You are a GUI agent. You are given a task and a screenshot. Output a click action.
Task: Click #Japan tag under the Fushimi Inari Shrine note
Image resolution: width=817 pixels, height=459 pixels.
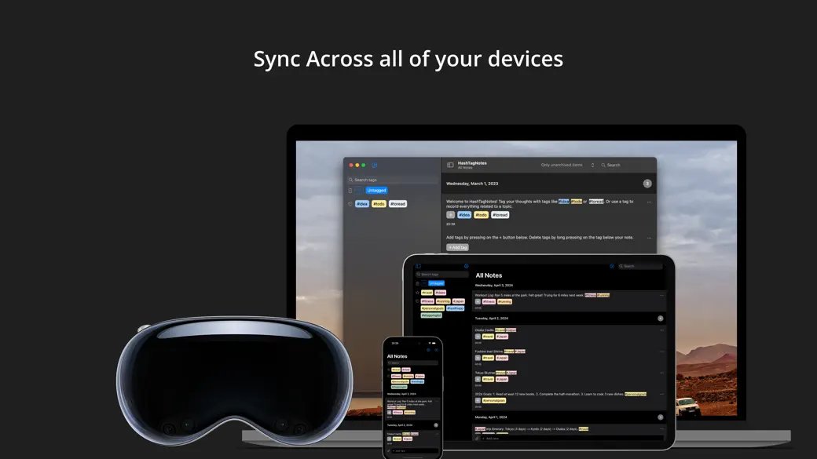pos(502,358)
